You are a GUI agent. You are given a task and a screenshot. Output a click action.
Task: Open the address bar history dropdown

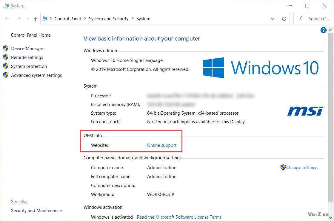[273, 19]
